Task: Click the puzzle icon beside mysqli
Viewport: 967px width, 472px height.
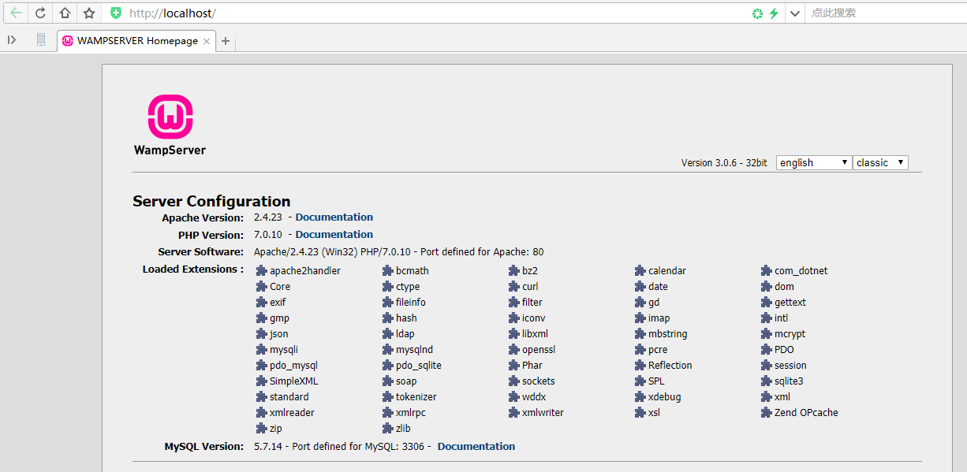Action: 262,350
